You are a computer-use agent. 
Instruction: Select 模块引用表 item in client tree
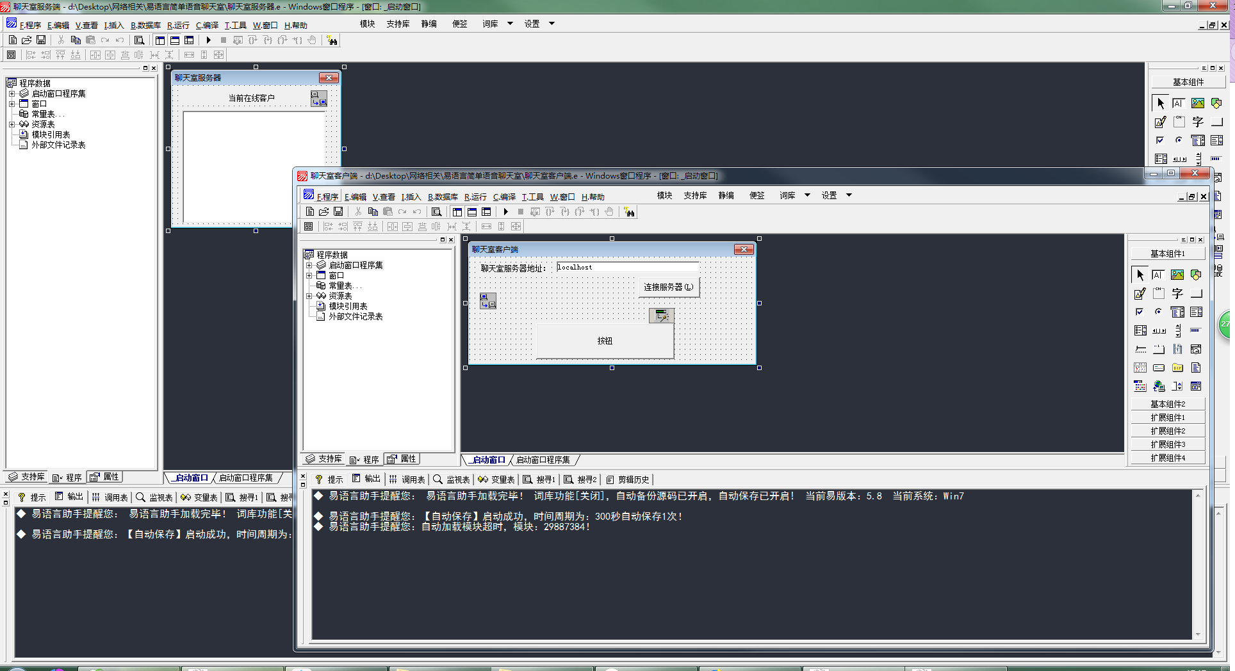[348, 306]
